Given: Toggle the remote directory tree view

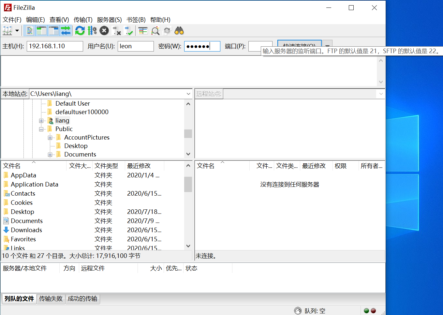Looking at the screenshot, I should [x=53, y=31].
